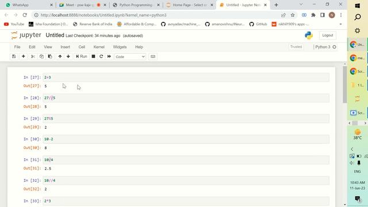This screenshot has height=207, width=368.
Task: Open Chrome three-dot menu
Action: click(341, 15)
